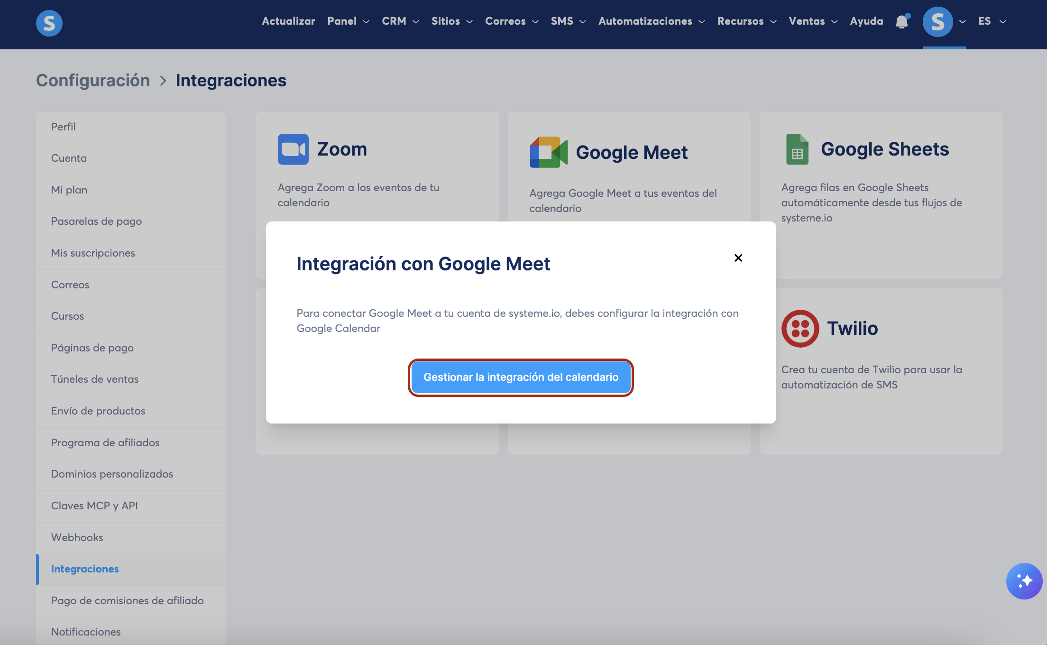Select Cuenta in the settings sidebar
Image resolution: width=1047 pixels, height=645 pixels.
[131, 158]
